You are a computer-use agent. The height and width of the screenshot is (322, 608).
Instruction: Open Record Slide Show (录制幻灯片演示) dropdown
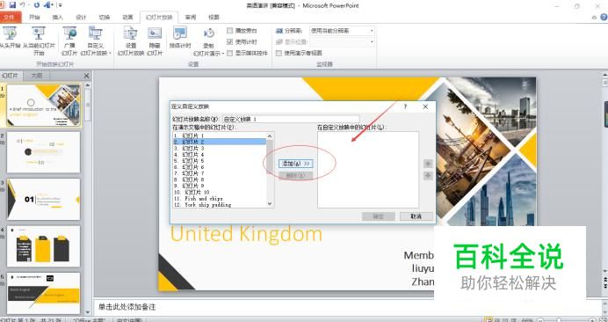click(x=208, y=42)
